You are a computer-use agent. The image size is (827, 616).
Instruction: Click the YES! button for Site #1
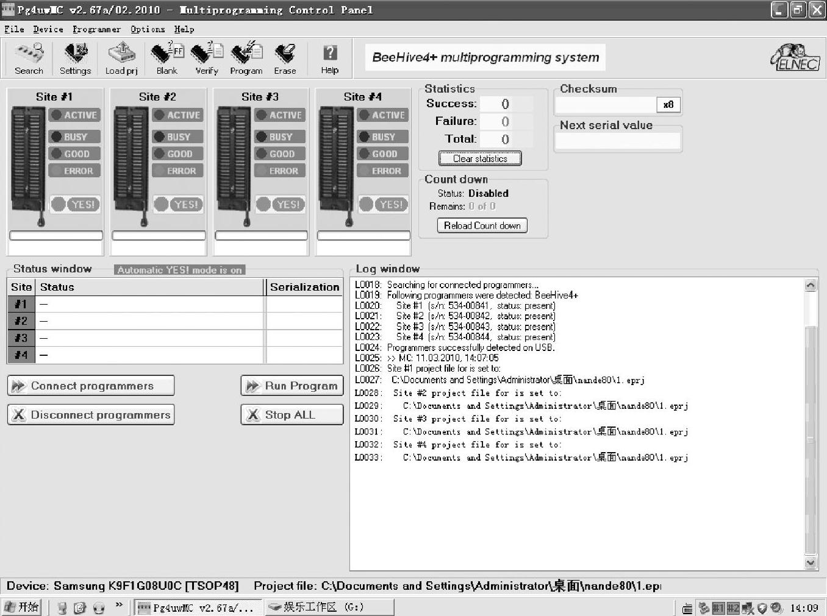[75, 204]
